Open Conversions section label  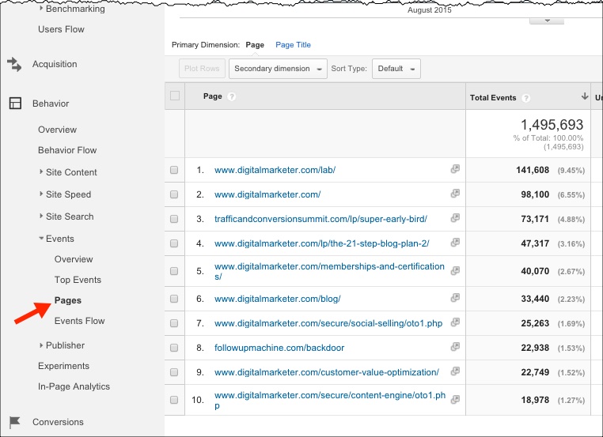click(x=58, y=422)
